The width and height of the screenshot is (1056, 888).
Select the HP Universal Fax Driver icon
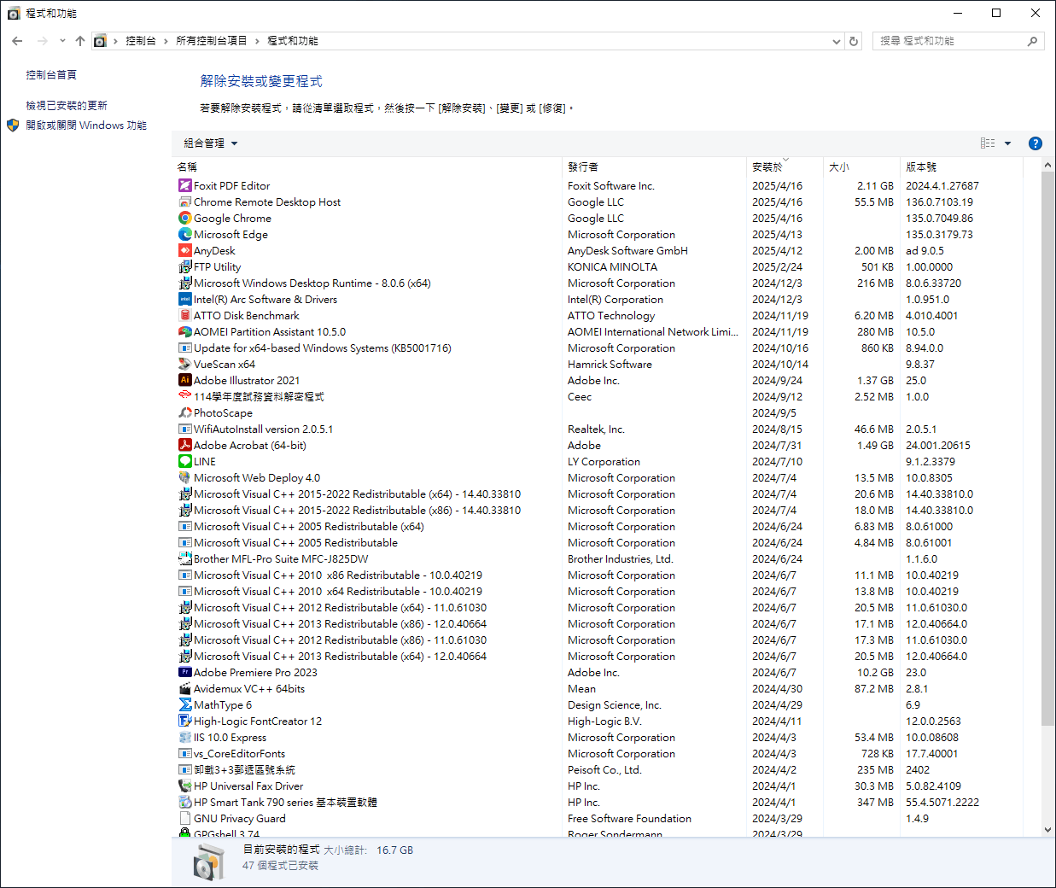point(185,786)
